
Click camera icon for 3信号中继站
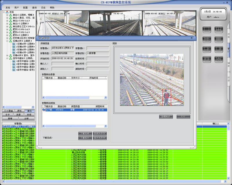pyautogui.click(x=14, y=67)
